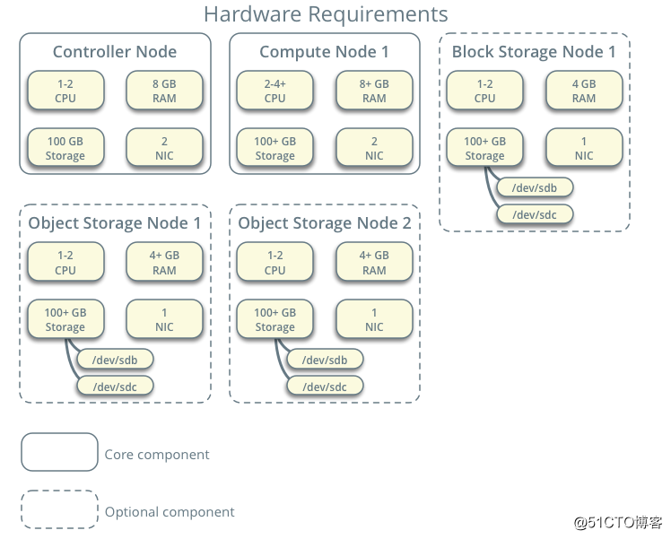
Task: Click Object Storage Node 1 Storage box
Action: [65, 319]
